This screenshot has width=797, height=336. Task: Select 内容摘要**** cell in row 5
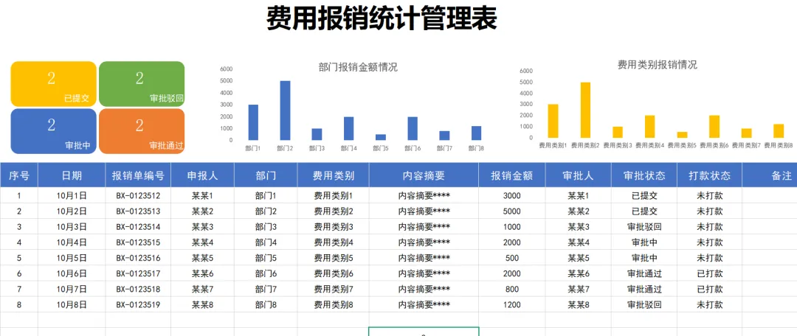coord(424,258)
